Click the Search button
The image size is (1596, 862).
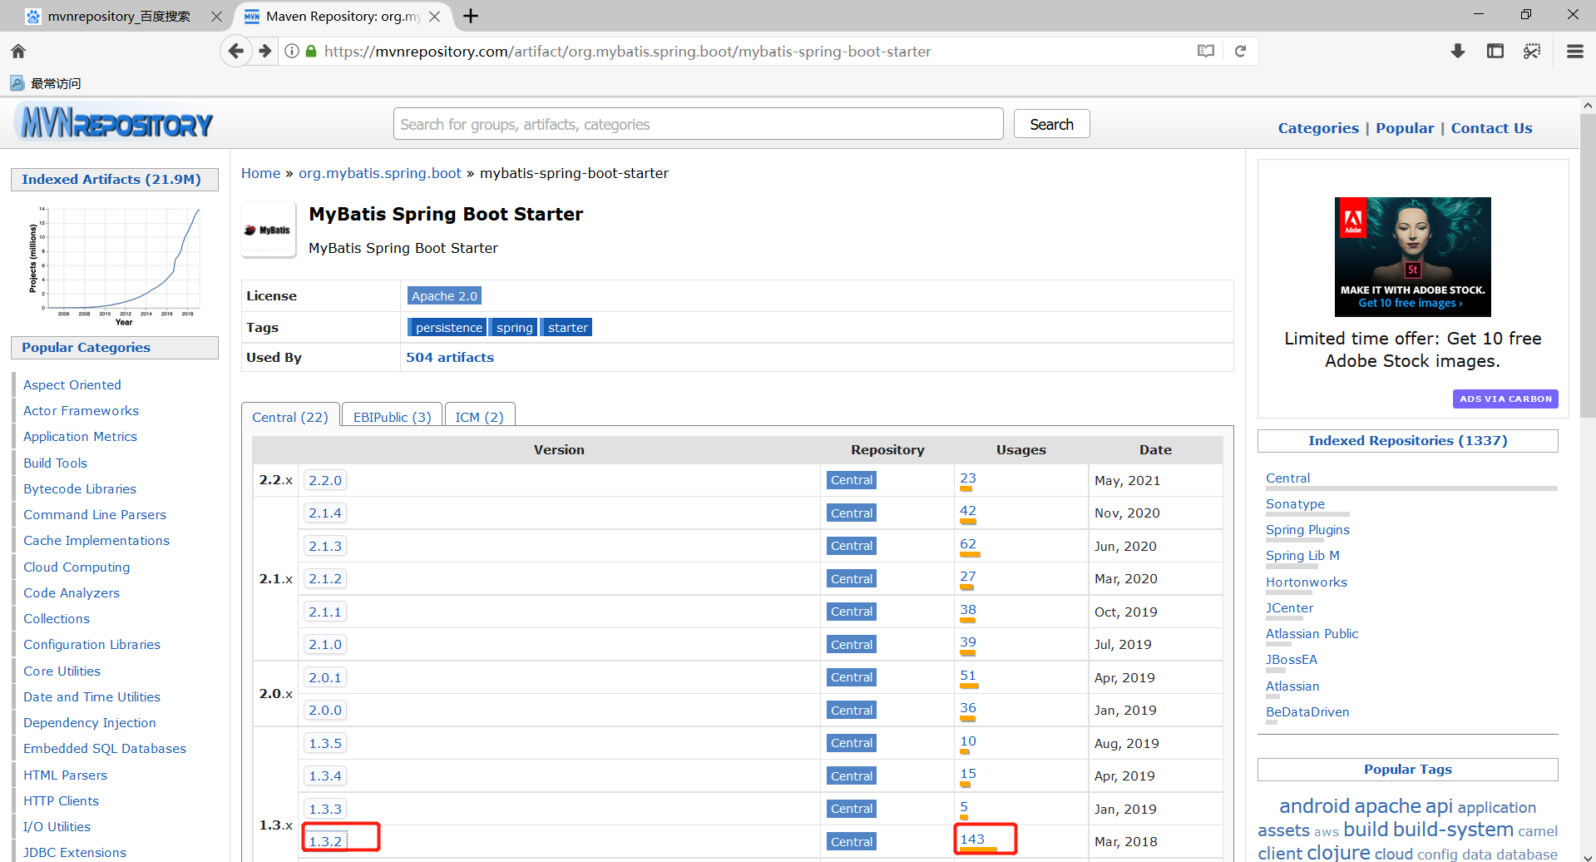pyautogui.click(x=1051, y=124)
